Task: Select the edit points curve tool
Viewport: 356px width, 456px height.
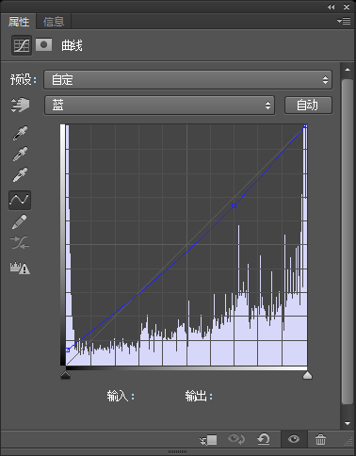Action: (x=20, y=200)
